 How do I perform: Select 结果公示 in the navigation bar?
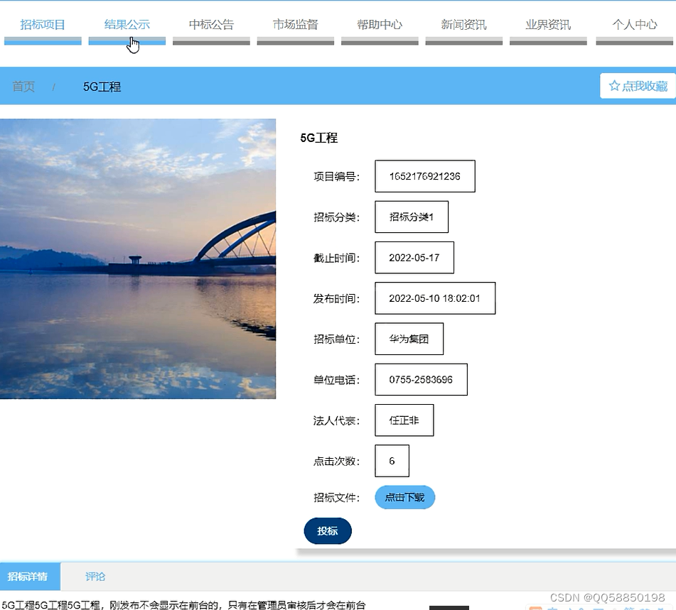(127, 23)
